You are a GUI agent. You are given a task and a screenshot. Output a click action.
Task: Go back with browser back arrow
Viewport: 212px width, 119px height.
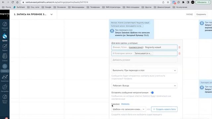[x=3, y=2]
